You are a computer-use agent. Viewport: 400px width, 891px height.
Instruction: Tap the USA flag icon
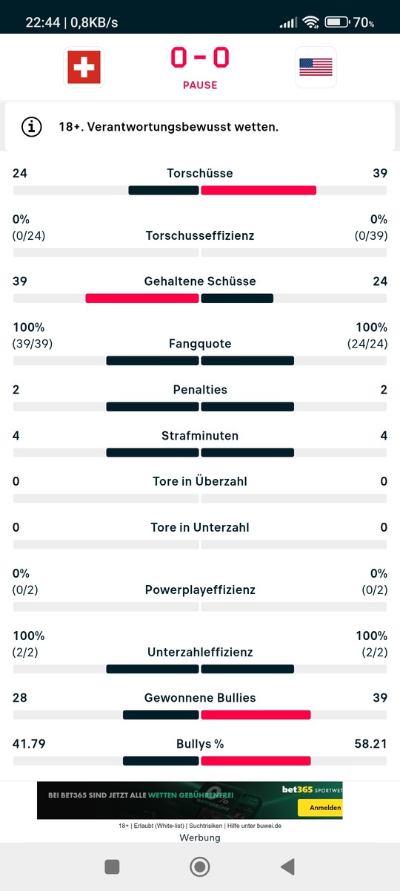(x=316, y=68)
